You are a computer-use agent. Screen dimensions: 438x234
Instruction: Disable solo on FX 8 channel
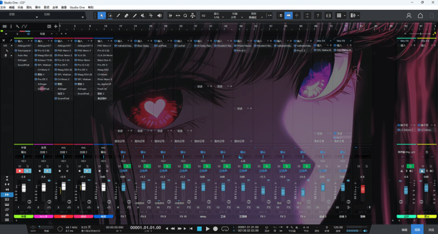coord(147,166)
